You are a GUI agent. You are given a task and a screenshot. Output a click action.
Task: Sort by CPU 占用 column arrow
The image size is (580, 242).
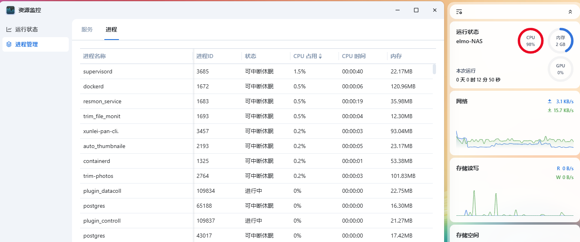point(320,56)
